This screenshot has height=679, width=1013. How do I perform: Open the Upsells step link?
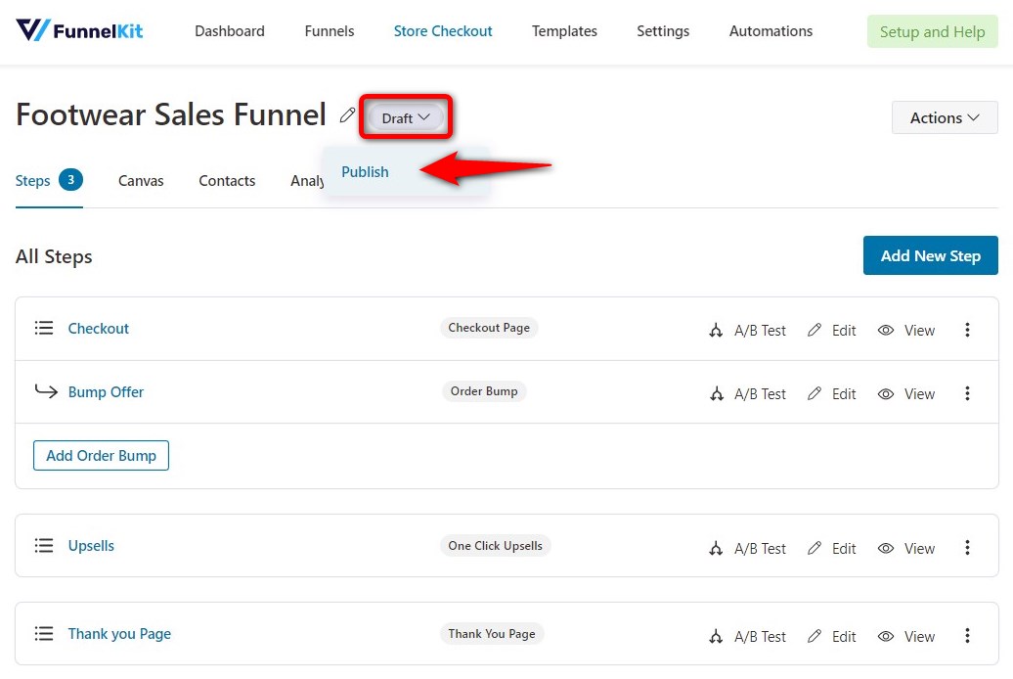point(91,546)
